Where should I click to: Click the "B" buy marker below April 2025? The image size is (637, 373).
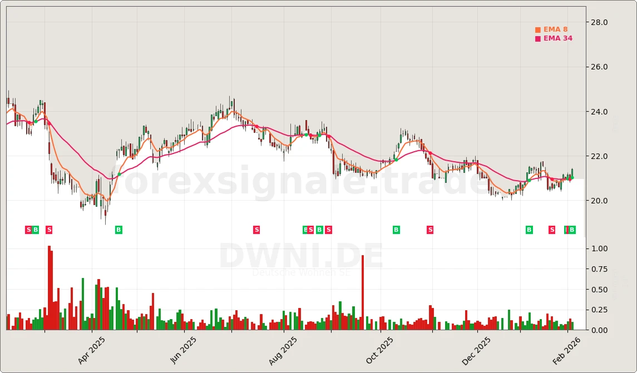pyautogui.click(x=117, y=229)
